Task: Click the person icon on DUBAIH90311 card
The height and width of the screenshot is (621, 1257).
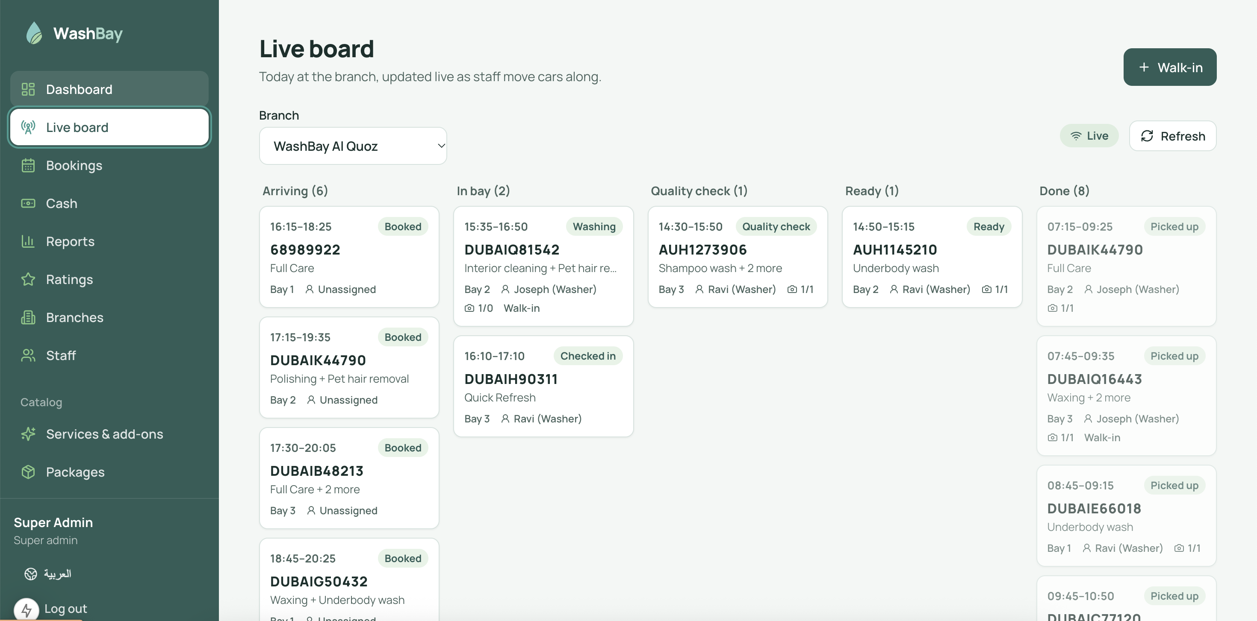Action: pyautogui.click(x=505, y=419)
